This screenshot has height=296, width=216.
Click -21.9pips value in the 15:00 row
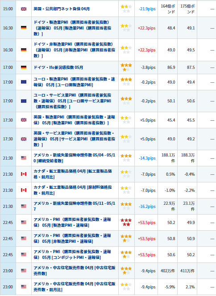[x=147, y=9]
